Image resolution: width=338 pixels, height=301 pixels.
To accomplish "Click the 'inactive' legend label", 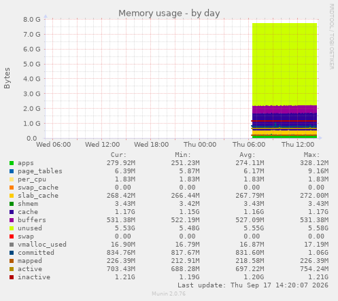I will [34, 277].
